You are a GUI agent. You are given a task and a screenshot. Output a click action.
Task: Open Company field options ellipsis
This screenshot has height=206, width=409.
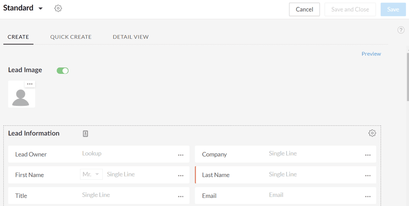tap(368, 155)
